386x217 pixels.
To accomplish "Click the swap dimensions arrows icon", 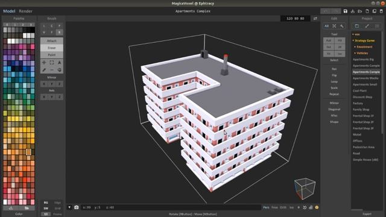I will [315, 19].
